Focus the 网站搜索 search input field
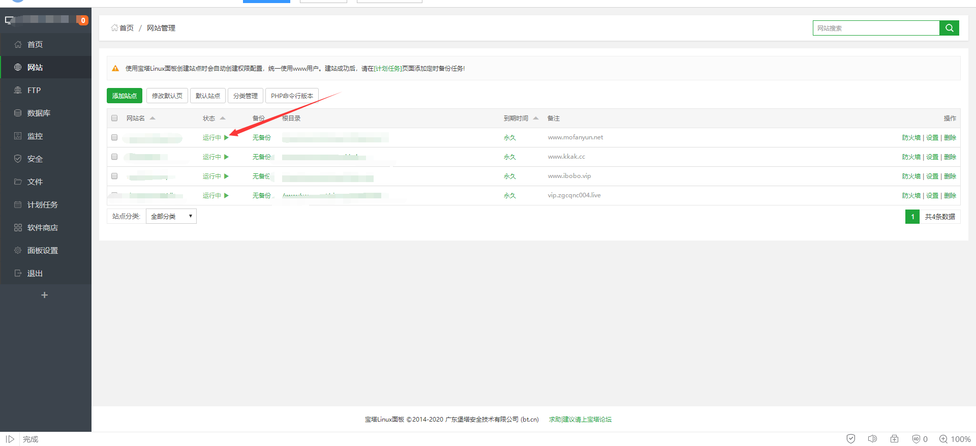The width and height of the screenshot is (976, 446). (x=876, y=28)
